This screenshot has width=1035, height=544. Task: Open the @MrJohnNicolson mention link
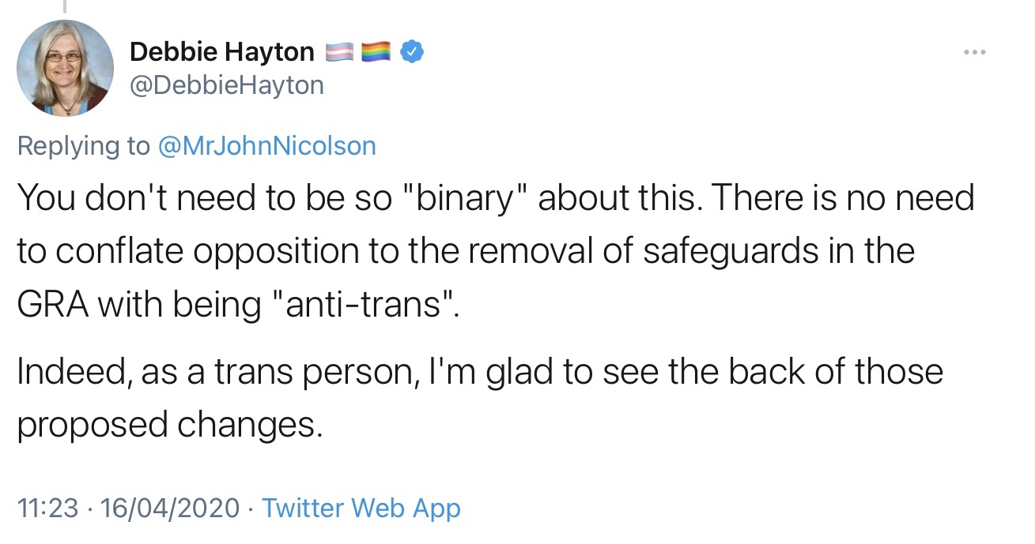pyautogui.click(x=267, y=146)
